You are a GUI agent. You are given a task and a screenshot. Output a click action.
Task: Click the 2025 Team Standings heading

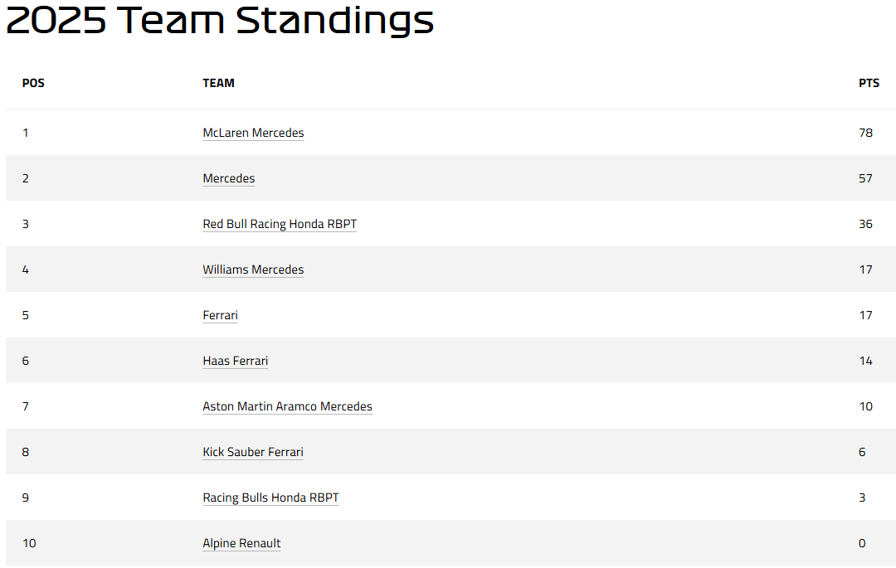click(220, 20)
